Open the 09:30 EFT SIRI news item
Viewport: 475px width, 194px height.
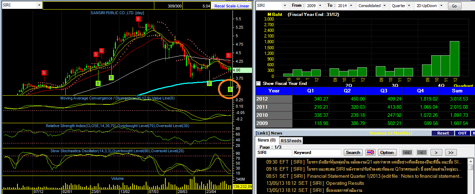tap(364, 162)
